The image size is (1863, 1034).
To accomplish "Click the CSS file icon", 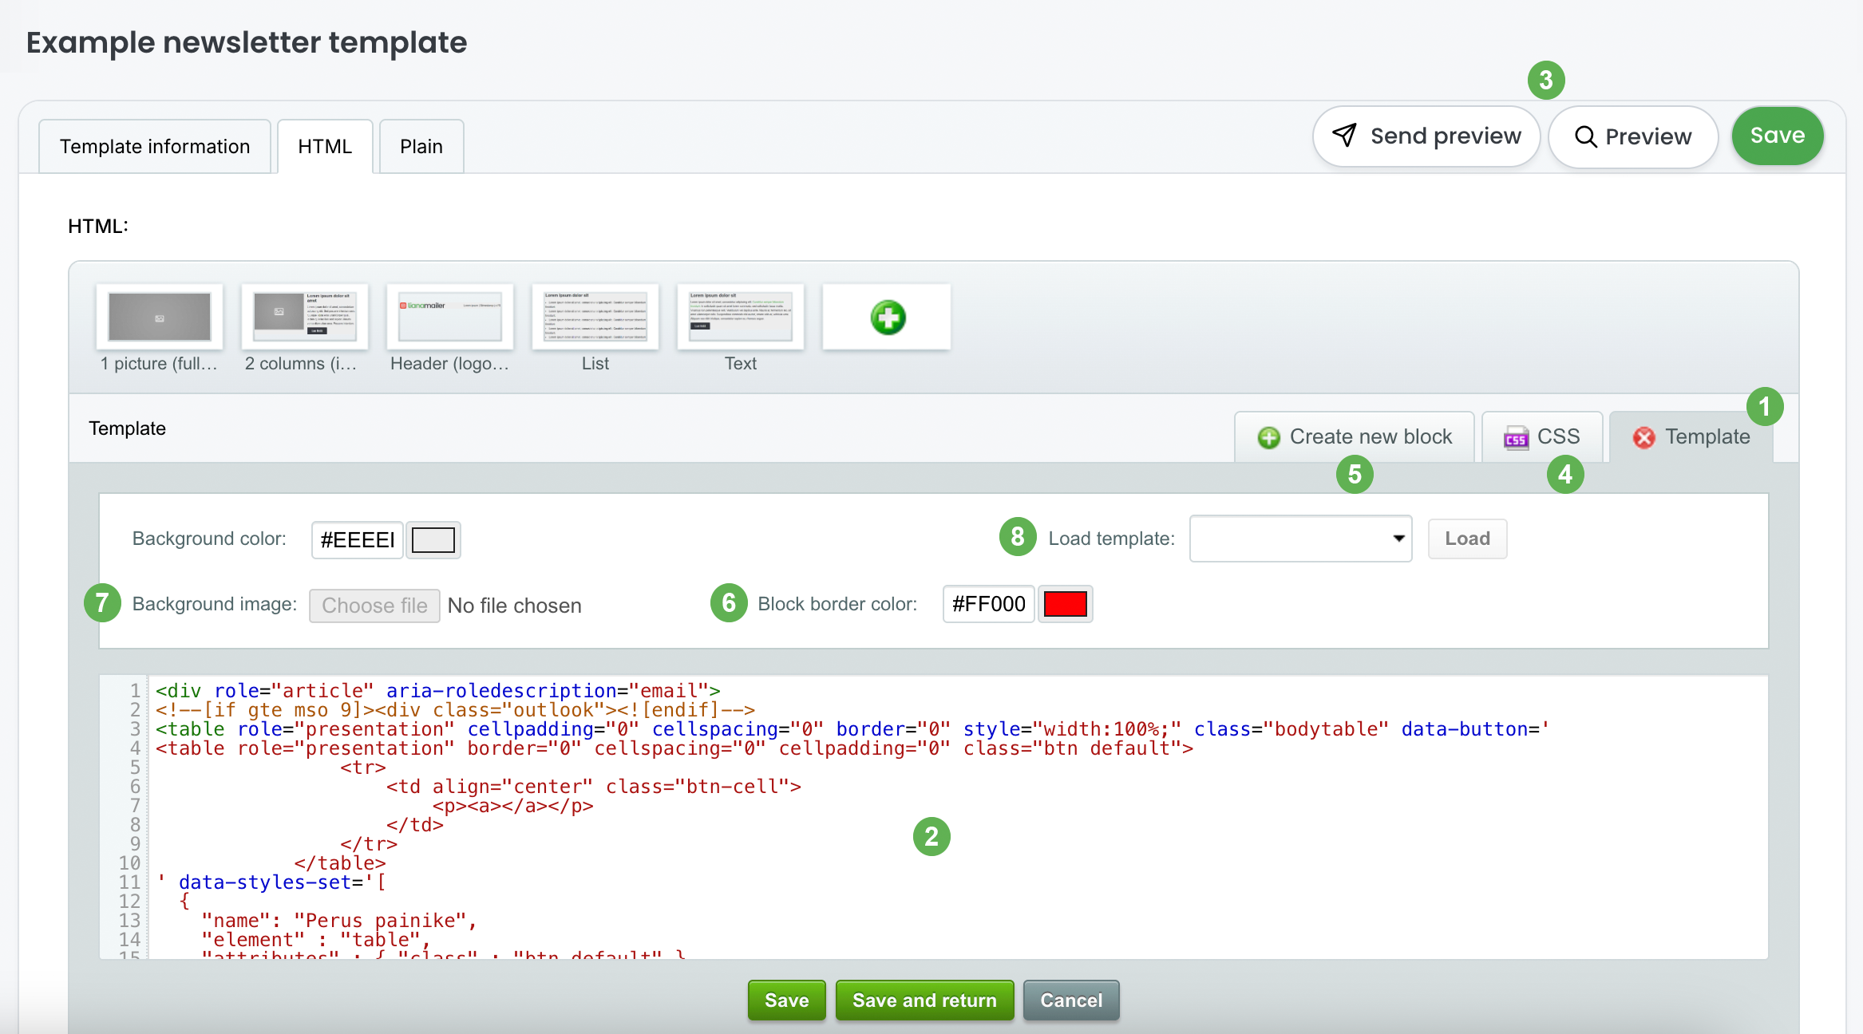I will 1516,437.
